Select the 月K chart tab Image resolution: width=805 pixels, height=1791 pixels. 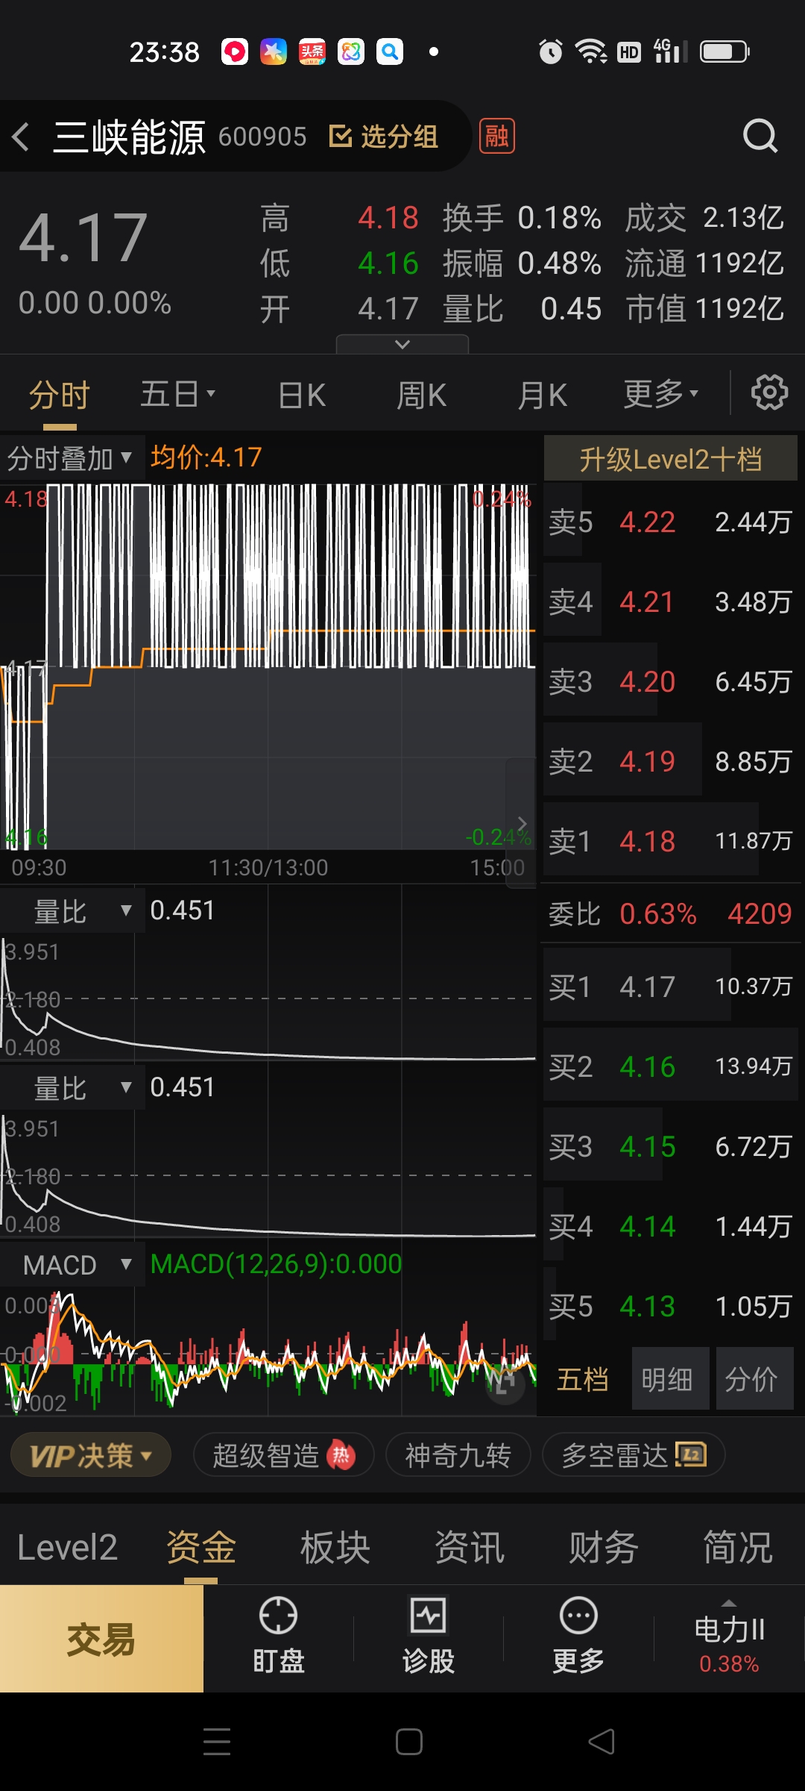pos(542,394)
